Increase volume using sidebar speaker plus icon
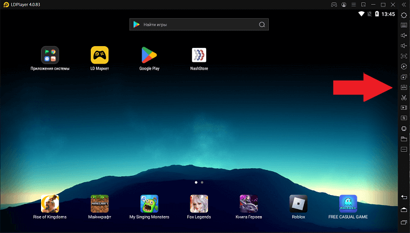The width and height of the screenshot is (410, 233). coord(404,36)
